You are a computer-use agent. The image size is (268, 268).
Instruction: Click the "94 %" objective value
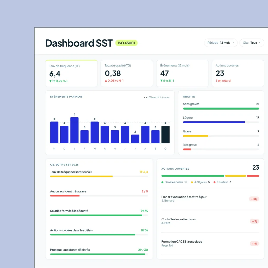click(x=144, y=211)
